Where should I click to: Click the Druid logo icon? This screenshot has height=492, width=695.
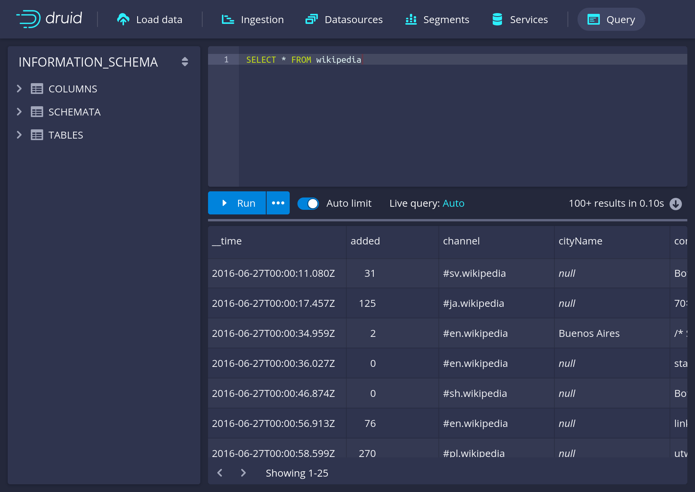tap(29, 19)
